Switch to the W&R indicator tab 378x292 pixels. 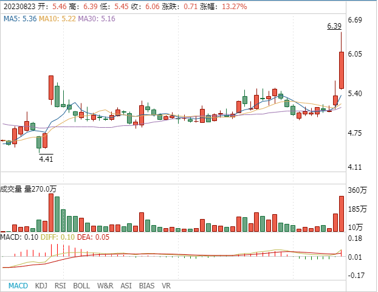(105, 286)
